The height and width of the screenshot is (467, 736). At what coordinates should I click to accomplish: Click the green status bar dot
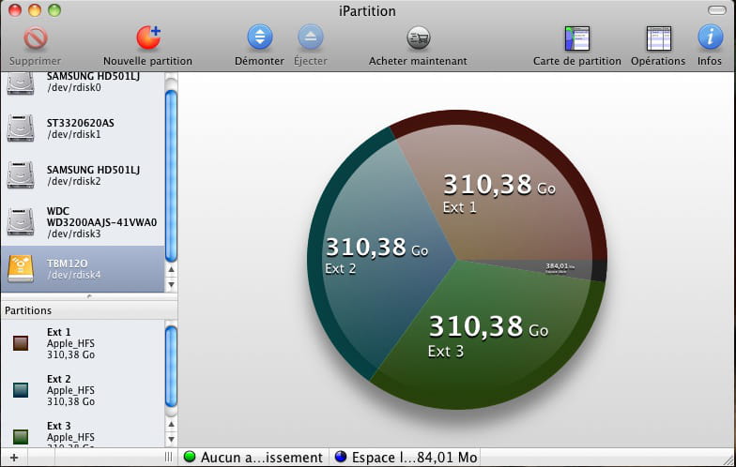point(190,456)
